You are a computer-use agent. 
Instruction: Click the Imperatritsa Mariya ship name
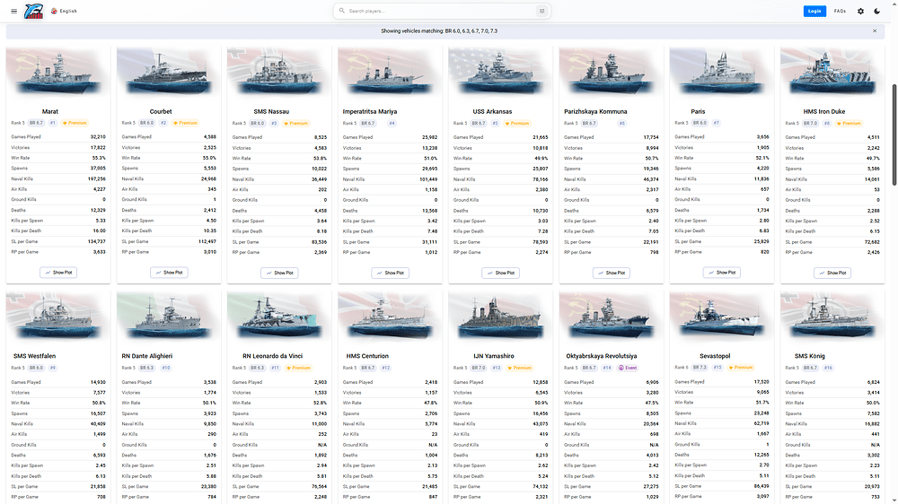click(x=370, y=111)
